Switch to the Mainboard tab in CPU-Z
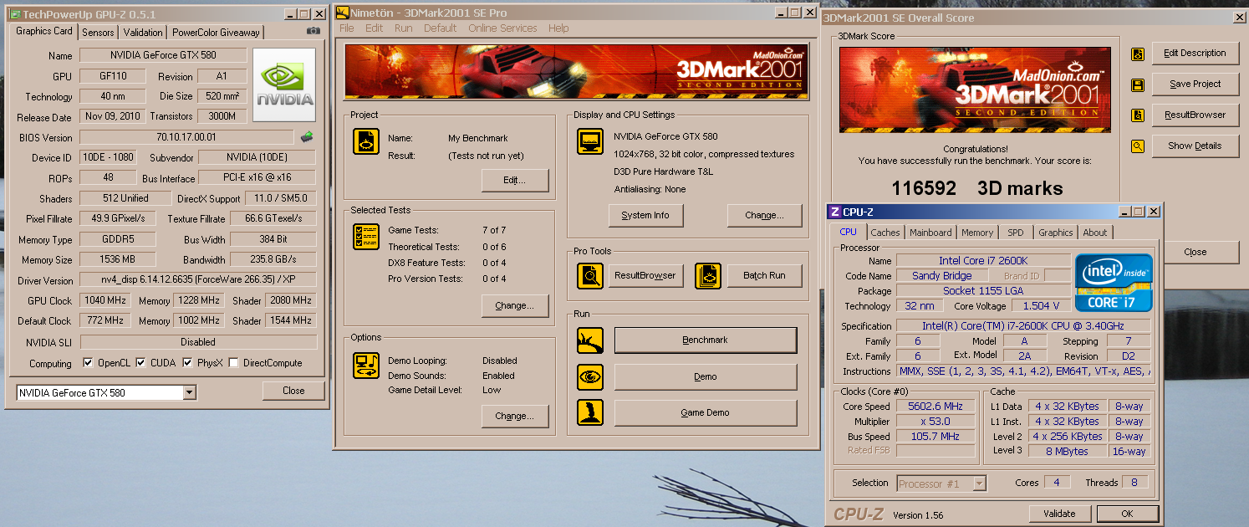Viewport: 1249px width, 527px height. (x=930, y=233)
